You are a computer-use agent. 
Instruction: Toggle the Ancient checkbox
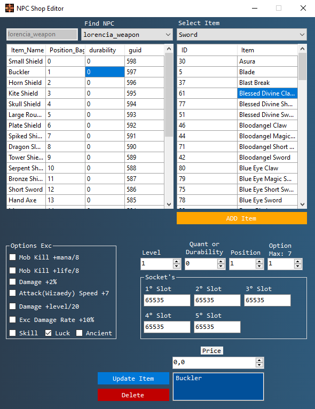[79, 333]
